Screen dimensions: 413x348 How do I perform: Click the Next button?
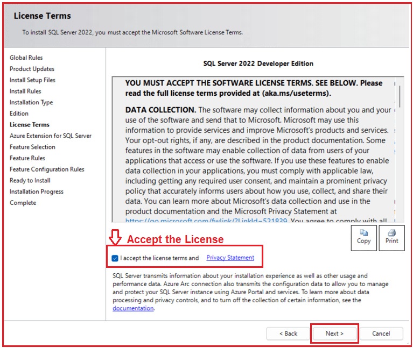[x=334, y=333]
